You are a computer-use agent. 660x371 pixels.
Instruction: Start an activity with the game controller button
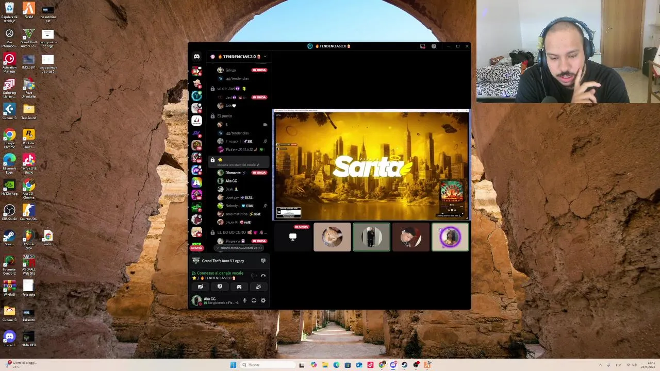pos(239,287)
